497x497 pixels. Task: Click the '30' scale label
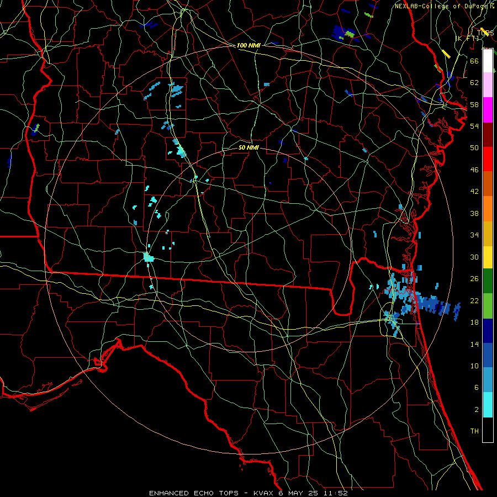click(474, 257)
